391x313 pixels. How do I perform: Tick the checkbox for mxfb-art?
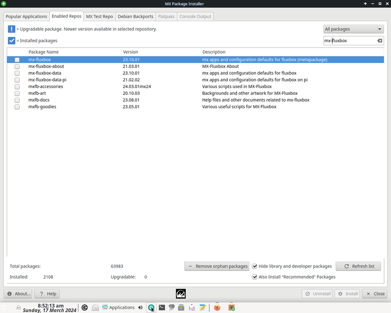click(17, 93)
